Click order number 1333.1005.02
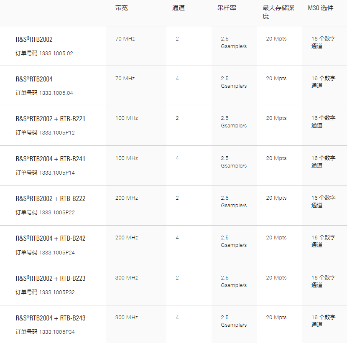This screenshot has height=343, width=347. click(x=56, y=53)
